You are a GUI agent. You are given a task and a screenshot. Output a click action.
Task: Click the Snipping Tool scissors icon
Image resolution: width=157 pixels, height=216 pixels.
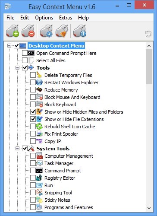coord(39,192)
